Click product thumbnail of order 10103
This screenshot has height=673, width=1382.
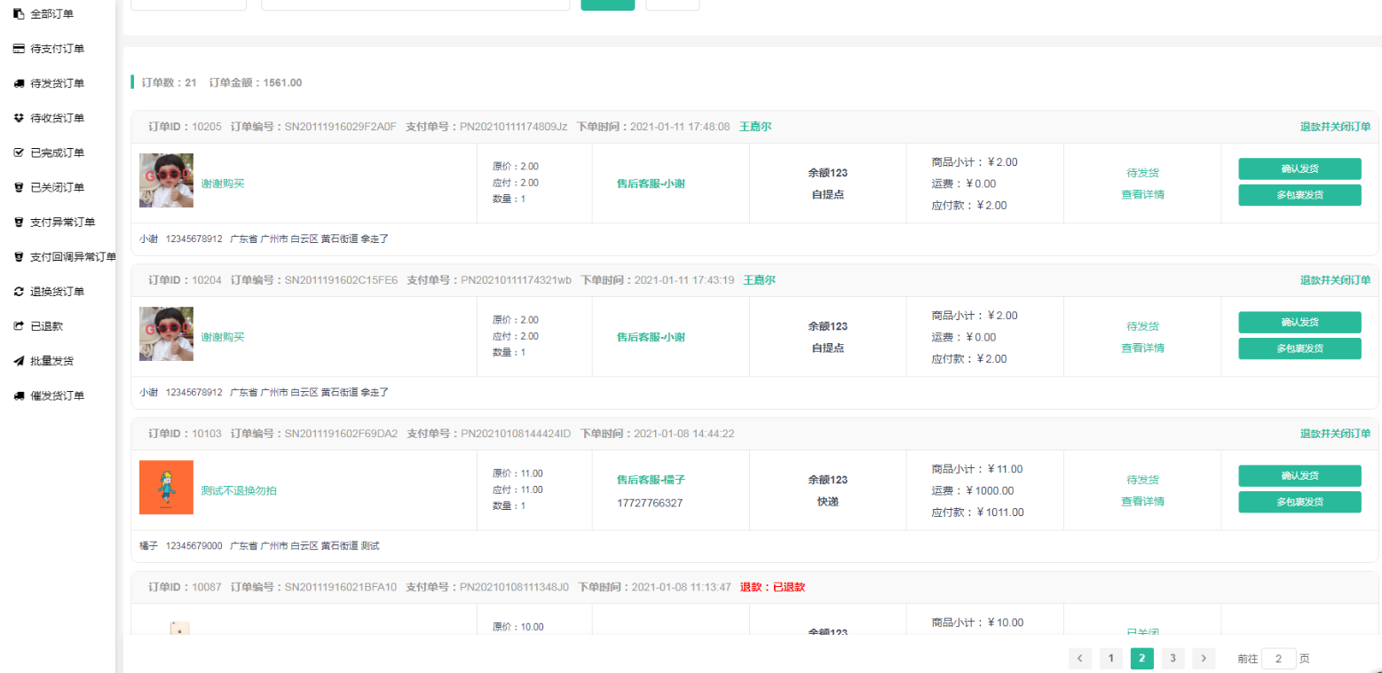[166, 488]
